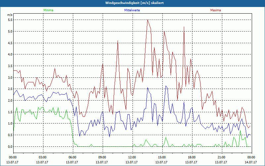Click the 5,0 y-axis value
This screenshot has width=265, height=166.
coord(10,31)
